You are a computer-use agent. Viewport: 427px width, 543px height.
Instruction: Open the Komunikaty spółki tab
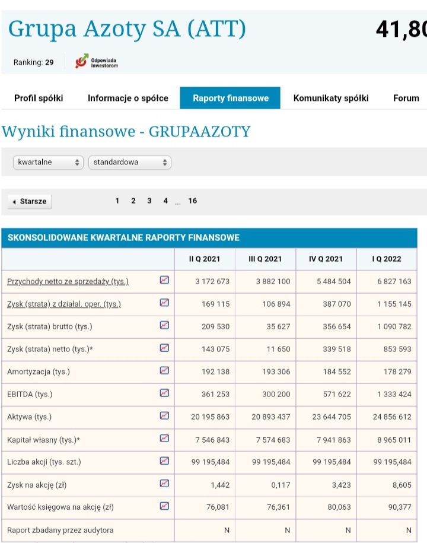click(x=330, y=98)
